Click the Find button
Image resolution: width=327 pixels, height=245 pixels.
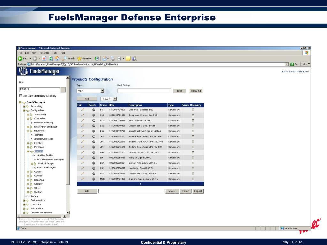(x=179, y=91)
